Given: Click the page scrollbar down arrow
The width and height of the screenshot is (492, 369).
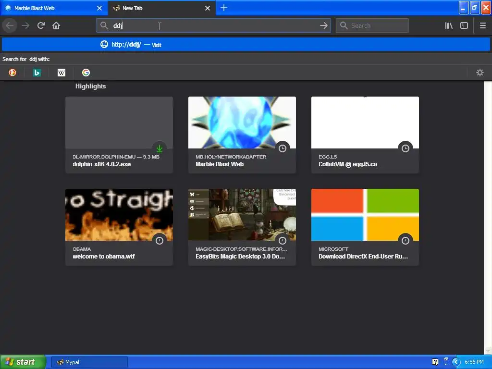Looking at the screenshot, I should click(x=488, y=350).
